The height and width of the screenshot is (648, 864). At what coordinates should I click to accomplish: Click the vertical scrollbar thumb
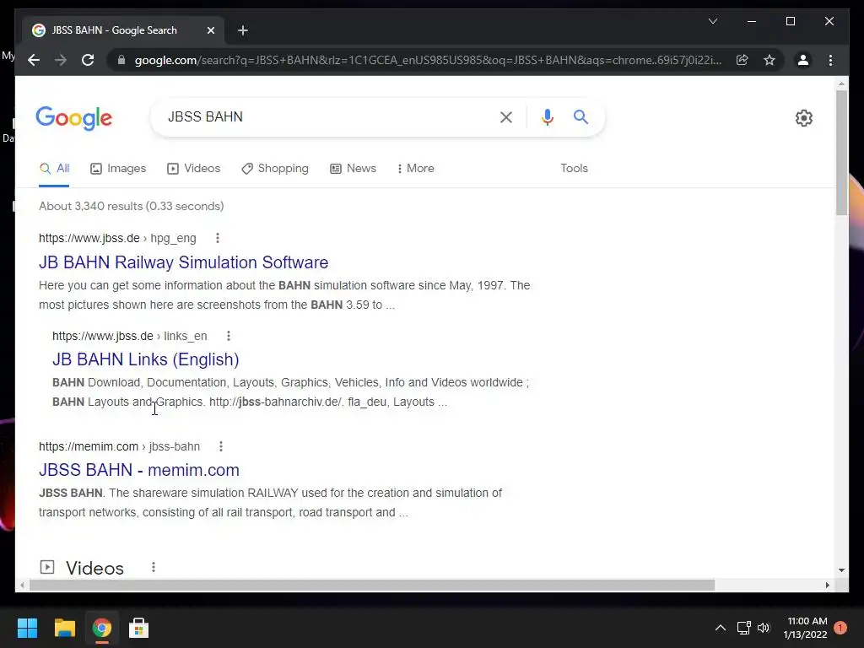click(x=841, y=154)
